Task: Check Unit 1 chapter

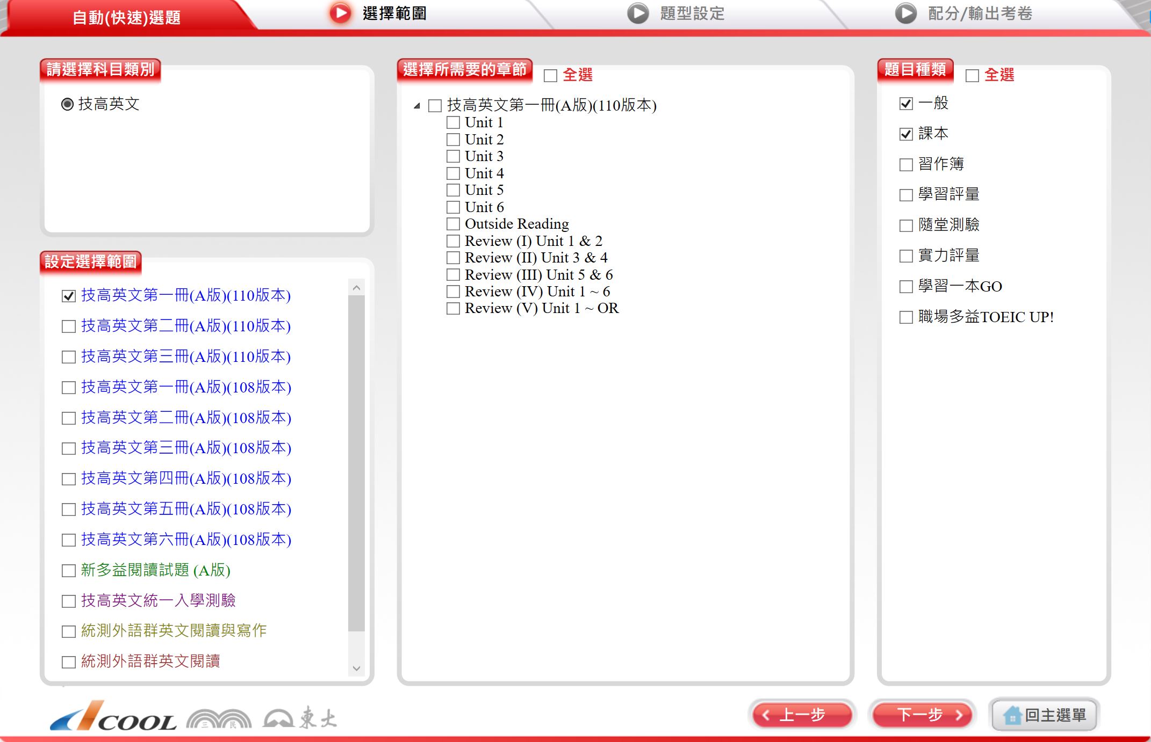Action: tap(453, 123)
